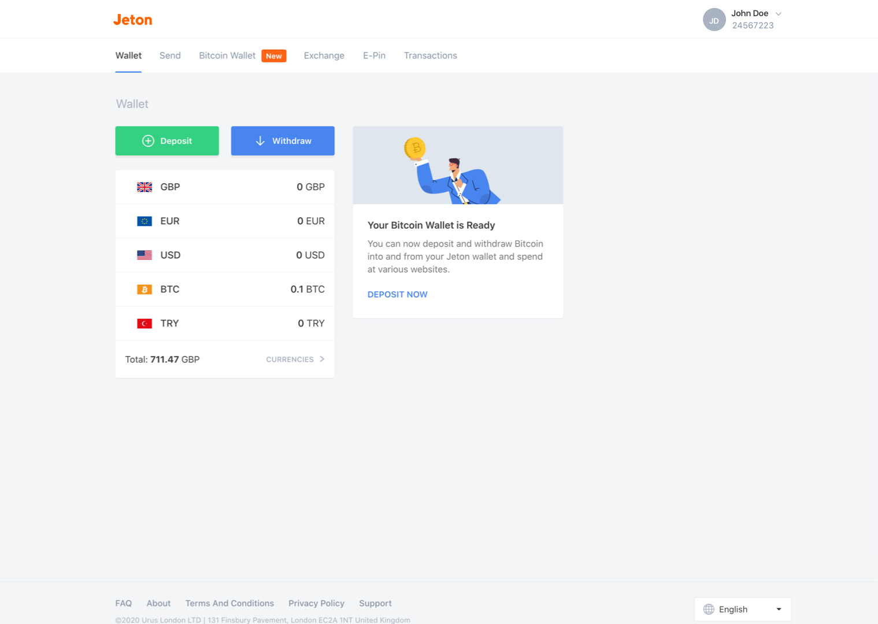Read the Terms And Conditions link
The width and height of the screenshot is (878, 624).
(x=229, y=603)
